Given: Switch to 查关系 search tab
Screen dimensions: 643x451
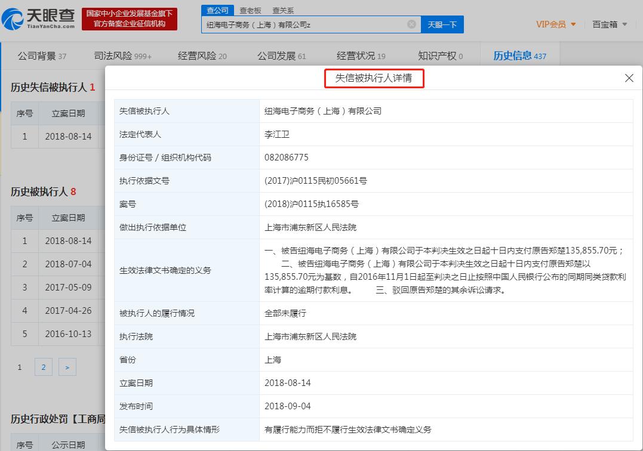Looking at the screenshot, I should point(283,10).
